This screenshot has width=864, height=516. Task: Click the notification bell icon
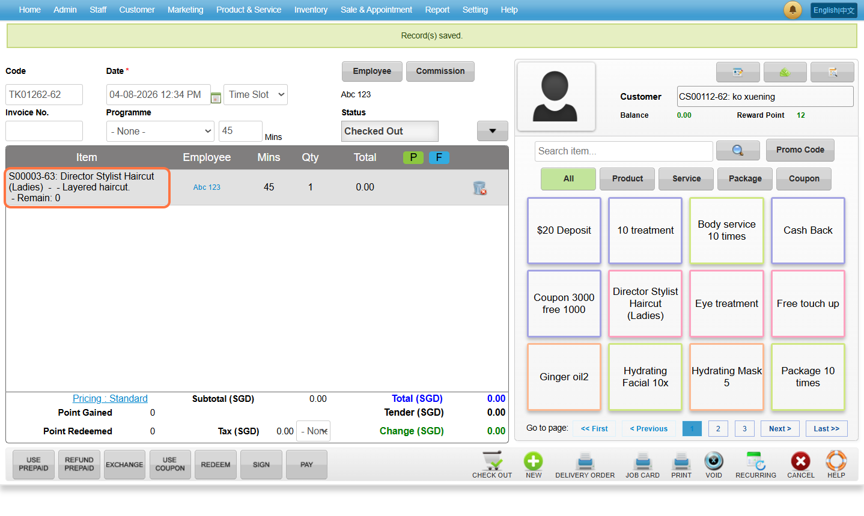[x=793, y=10]
